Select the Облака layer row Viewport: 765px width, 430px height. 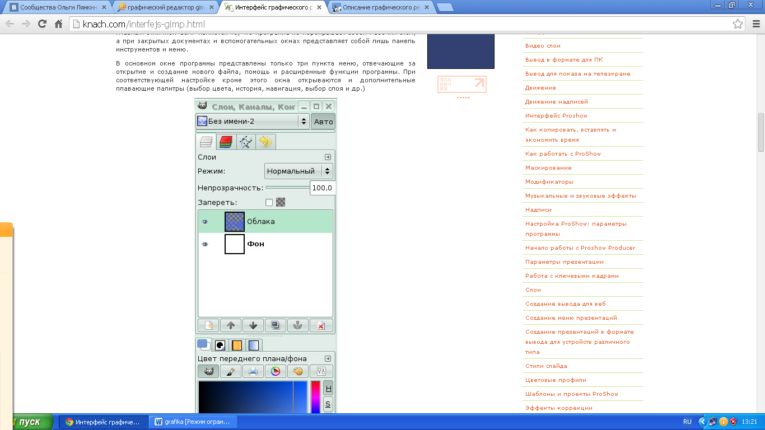tap(265, 222)
